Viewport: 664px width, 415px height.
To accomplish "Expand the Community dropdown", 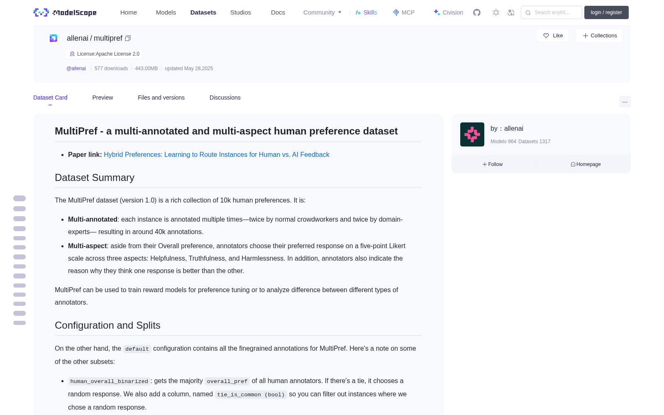I will pyautogui.click(x=322, y=12).
